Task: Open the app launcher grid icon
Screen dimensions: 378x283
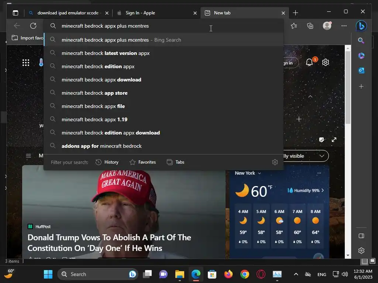Action: coord(26,63)
